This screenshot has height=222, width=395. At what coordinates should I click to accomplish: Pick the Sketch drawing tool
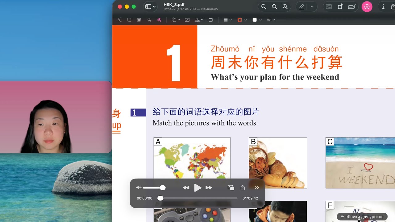coord(149,20)
